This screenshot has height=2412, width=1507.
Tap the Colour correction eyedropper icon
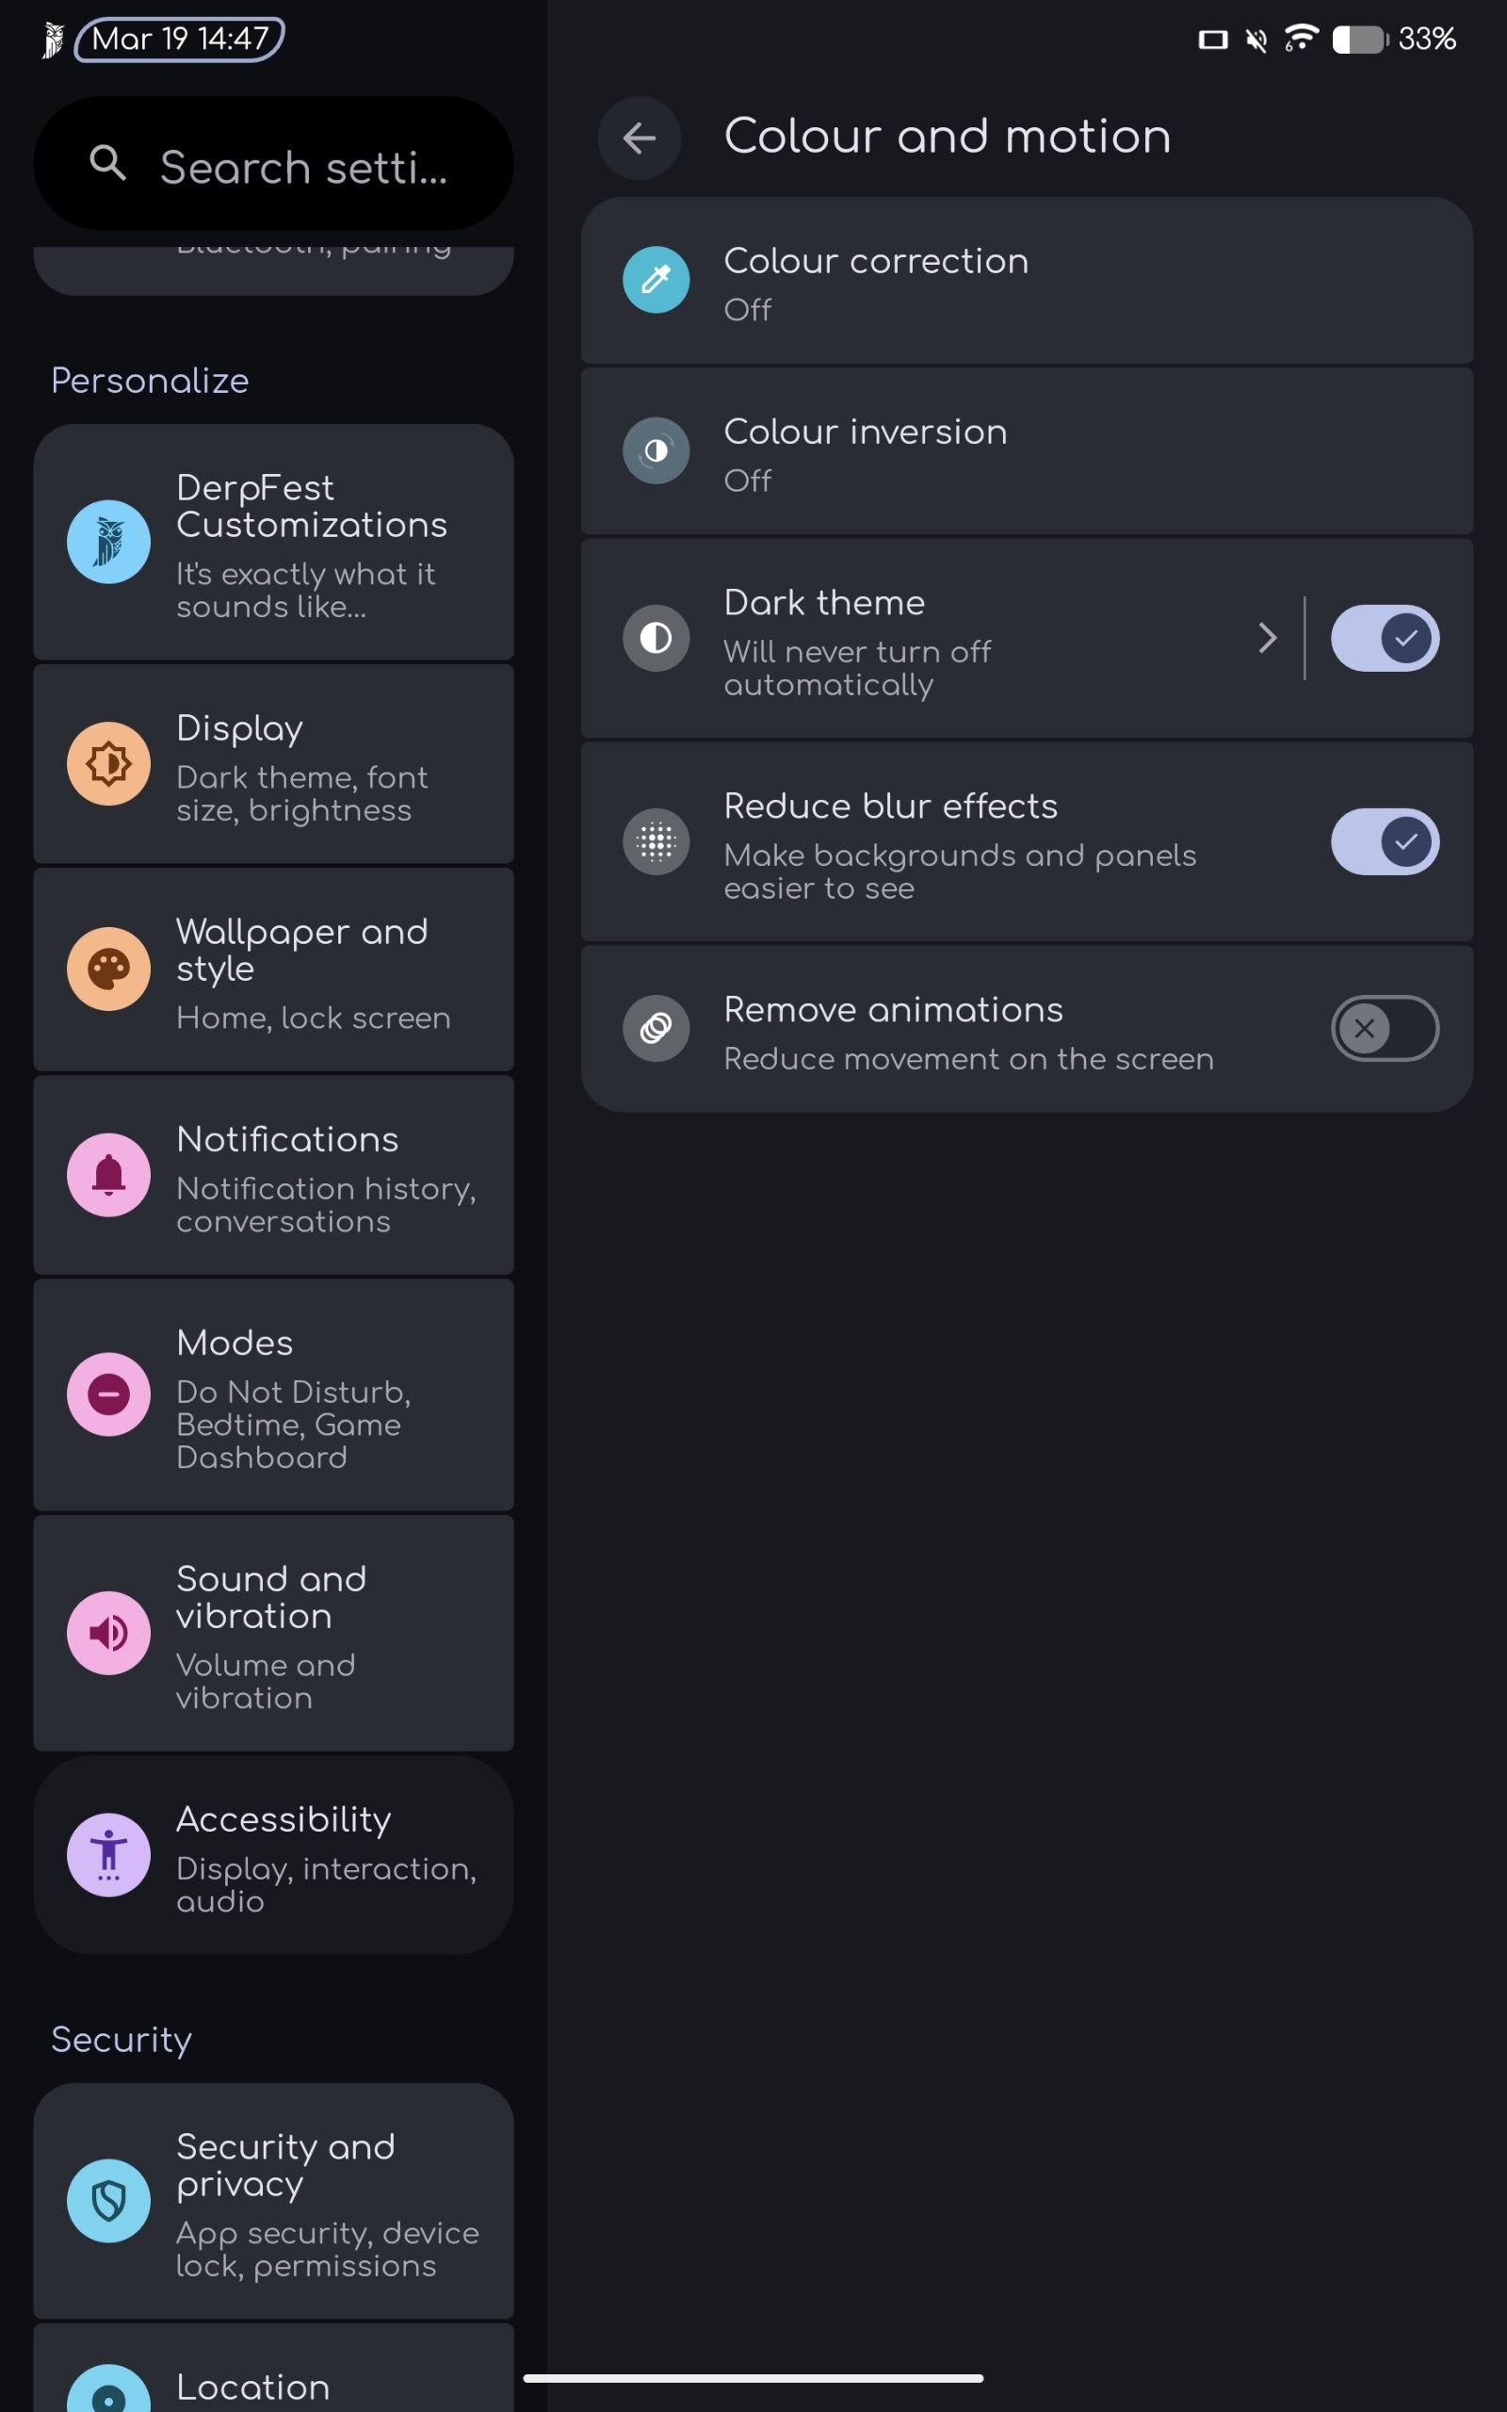pos(656,280)
